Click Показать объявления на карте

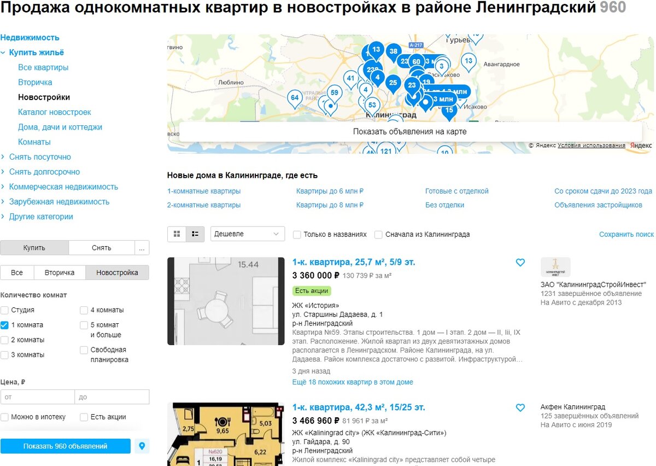[410, 132]
